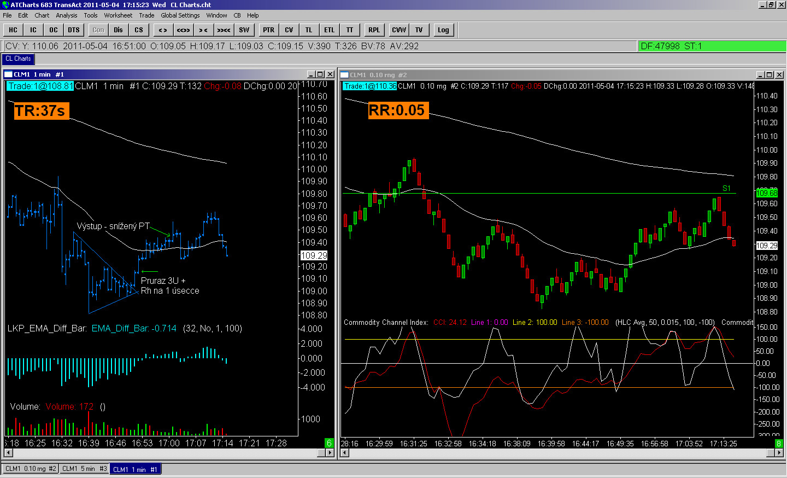The image size is (787, 478).
Task: Click the CLM1 1 min chart window icon
Action: point(8,74)
